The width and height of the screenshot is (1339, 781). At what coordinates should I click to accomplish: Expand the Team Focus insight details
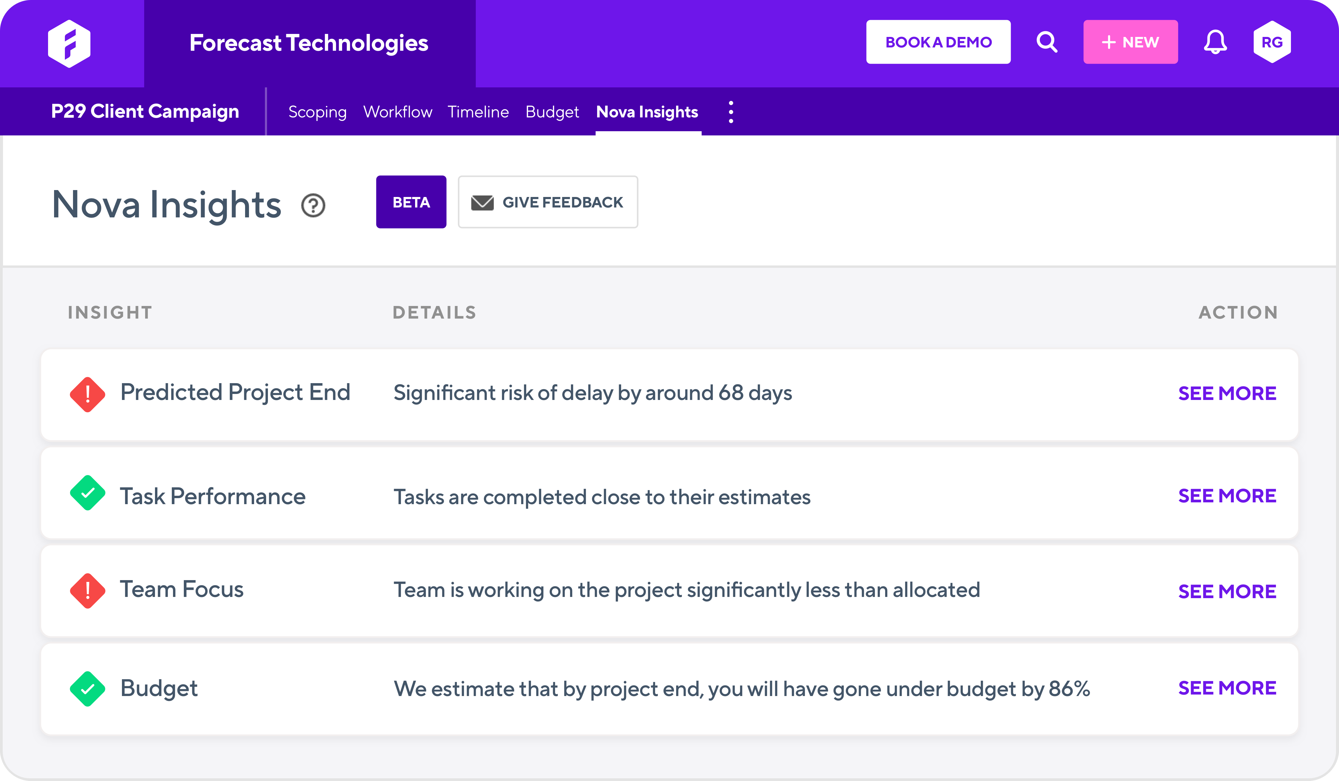(x=1227, y=590)
